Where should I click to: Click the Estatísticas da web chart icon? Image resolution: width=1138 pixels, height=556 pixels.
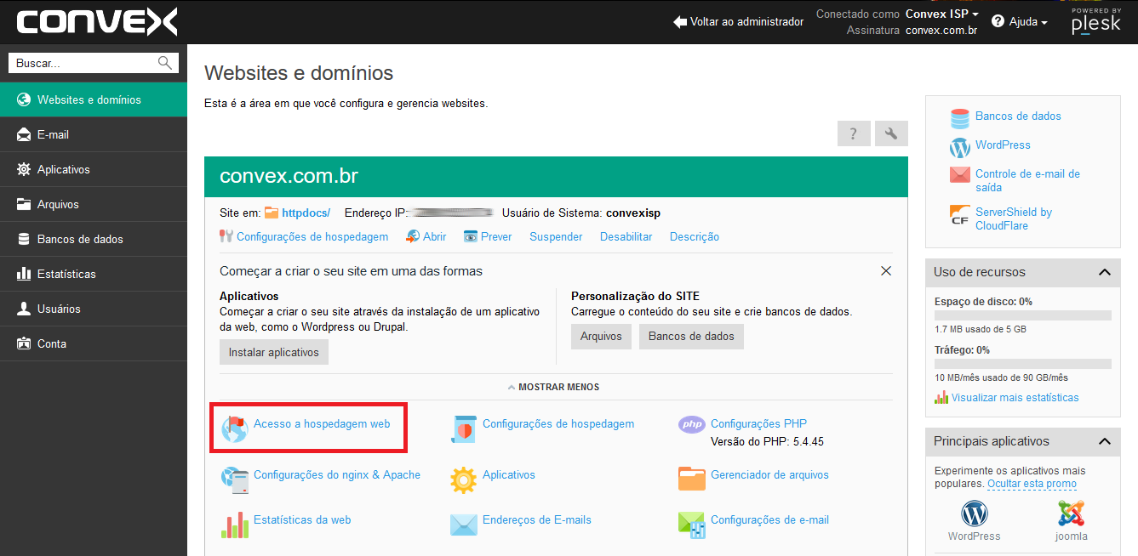(234, 525)
